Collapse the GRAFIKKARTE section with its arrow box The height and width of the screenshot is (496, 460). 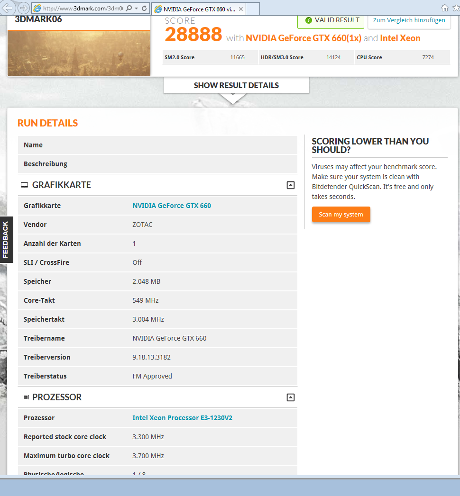(291, 185)
